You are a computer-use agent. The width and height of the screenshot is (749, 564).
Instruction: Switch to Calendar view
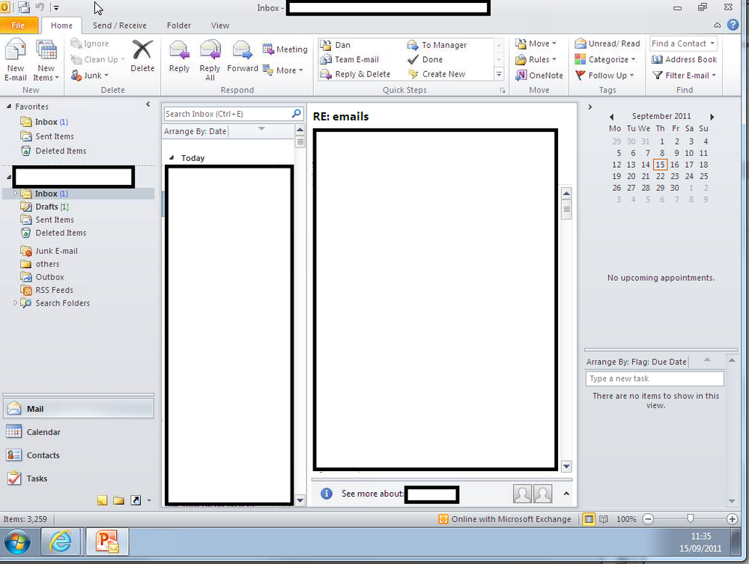pyautogui.click(x=79, y=432)
